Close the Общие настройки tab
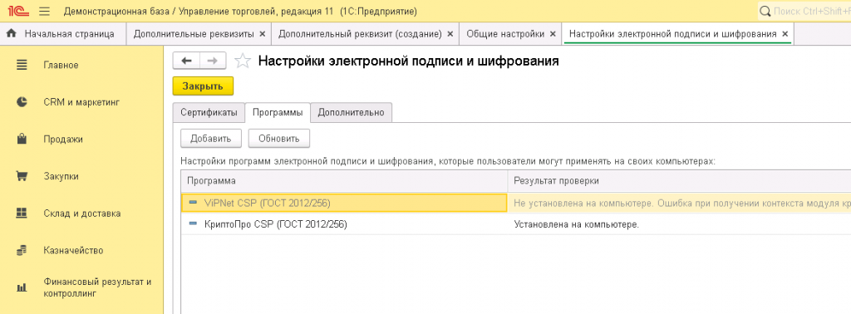 [553, 33]
